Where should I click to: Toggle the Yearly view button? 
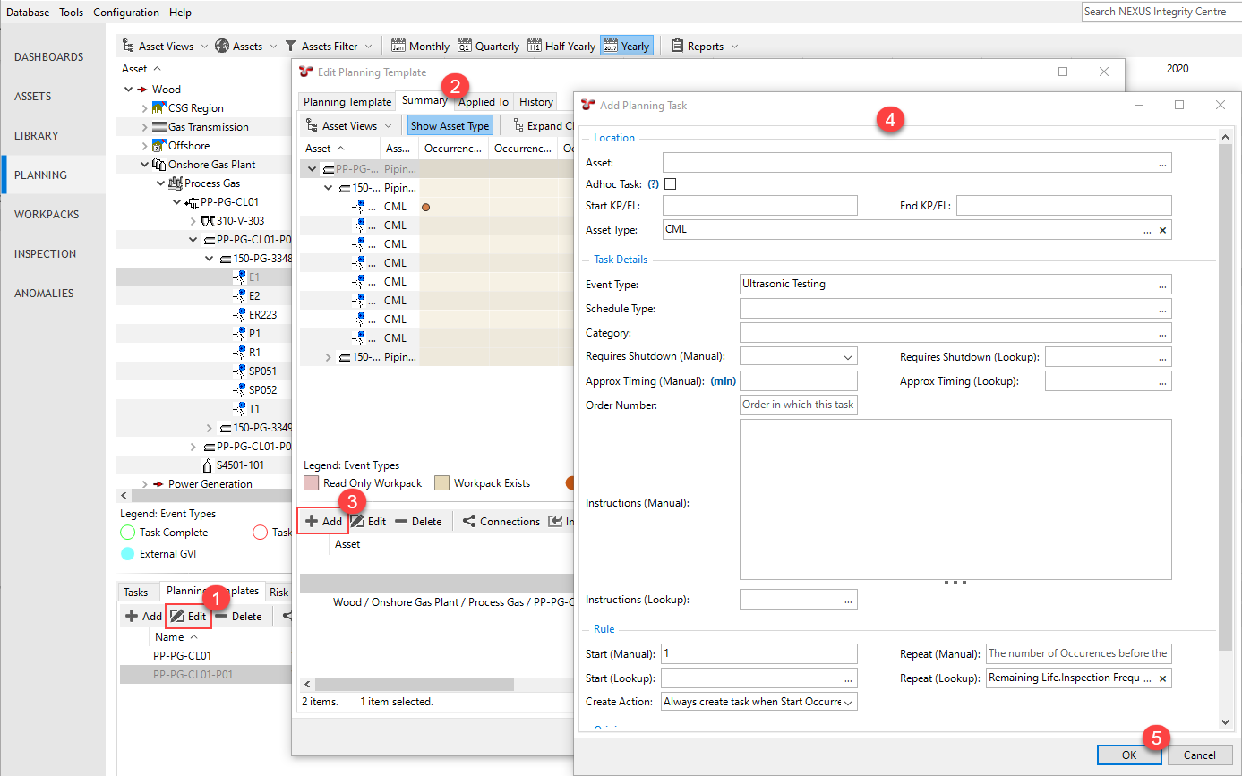(x=626, y=46)
